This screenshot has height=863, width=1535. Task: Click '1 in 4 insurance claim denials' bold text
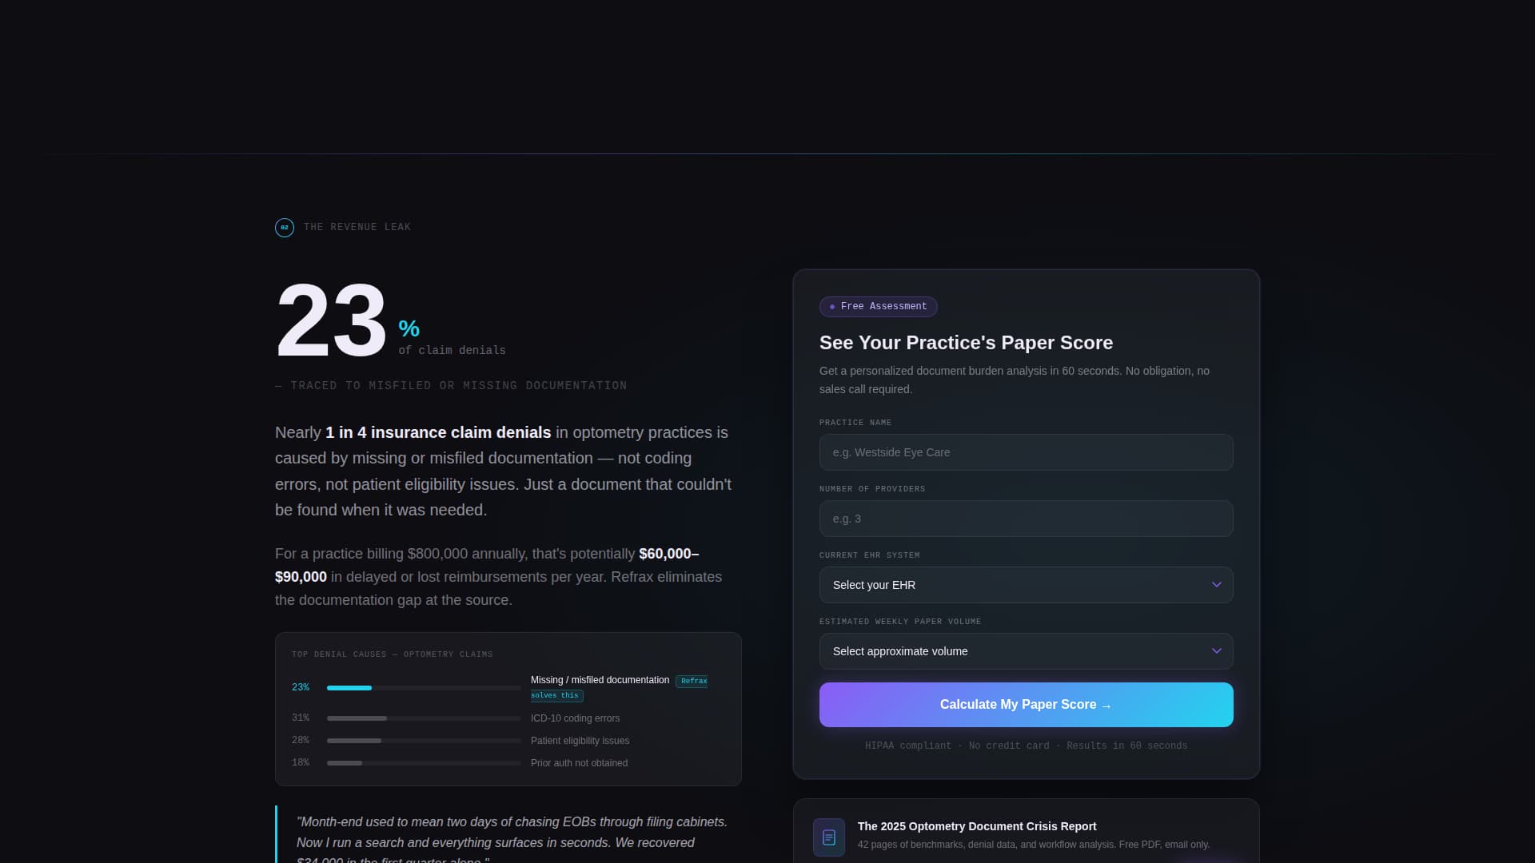[438, 432]
